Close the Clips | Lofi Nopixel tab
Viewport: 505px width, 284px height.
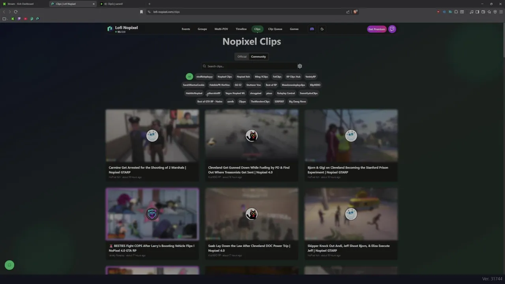tap(94, 4)
